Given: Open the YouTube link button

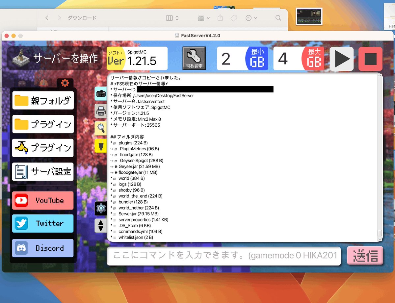Looking at the screenshot, I should coord(43,200).
